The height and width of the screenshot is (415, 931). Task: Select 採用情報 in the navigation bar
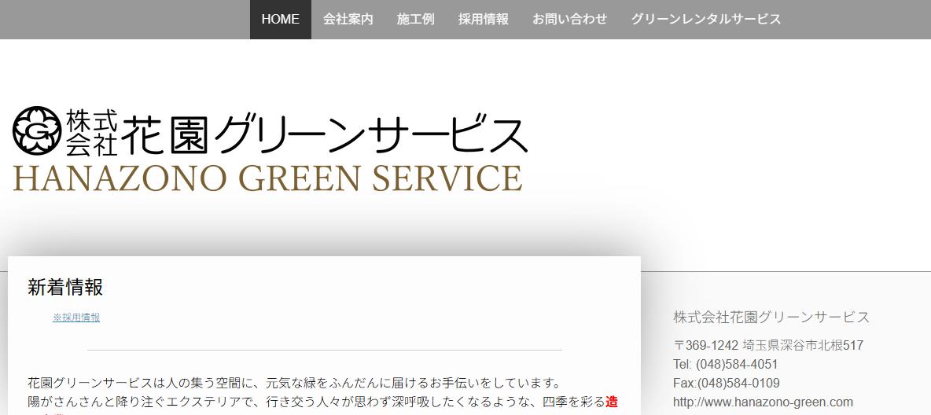point(484,19)
